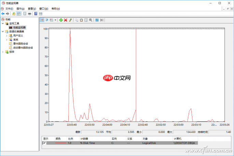Select 数据收集器集 in the tree
The height and width of the screenshot is (156, 234).
(x=16, y=32)
